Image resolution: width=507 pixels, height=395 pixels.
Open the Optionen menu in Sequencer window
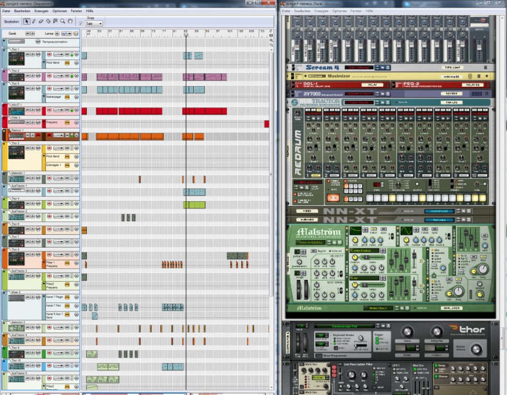(x=60, y=11)
